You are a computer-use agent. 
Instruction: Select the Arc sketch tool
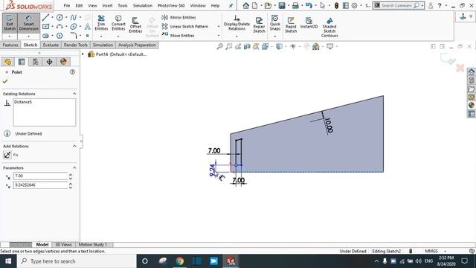coord(59,27)
